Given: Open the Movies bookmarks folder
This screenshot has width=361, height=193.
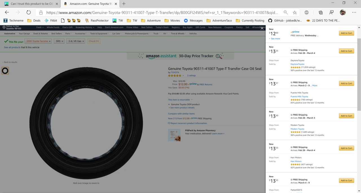Looking at the screenshot, I should [172, 21].
